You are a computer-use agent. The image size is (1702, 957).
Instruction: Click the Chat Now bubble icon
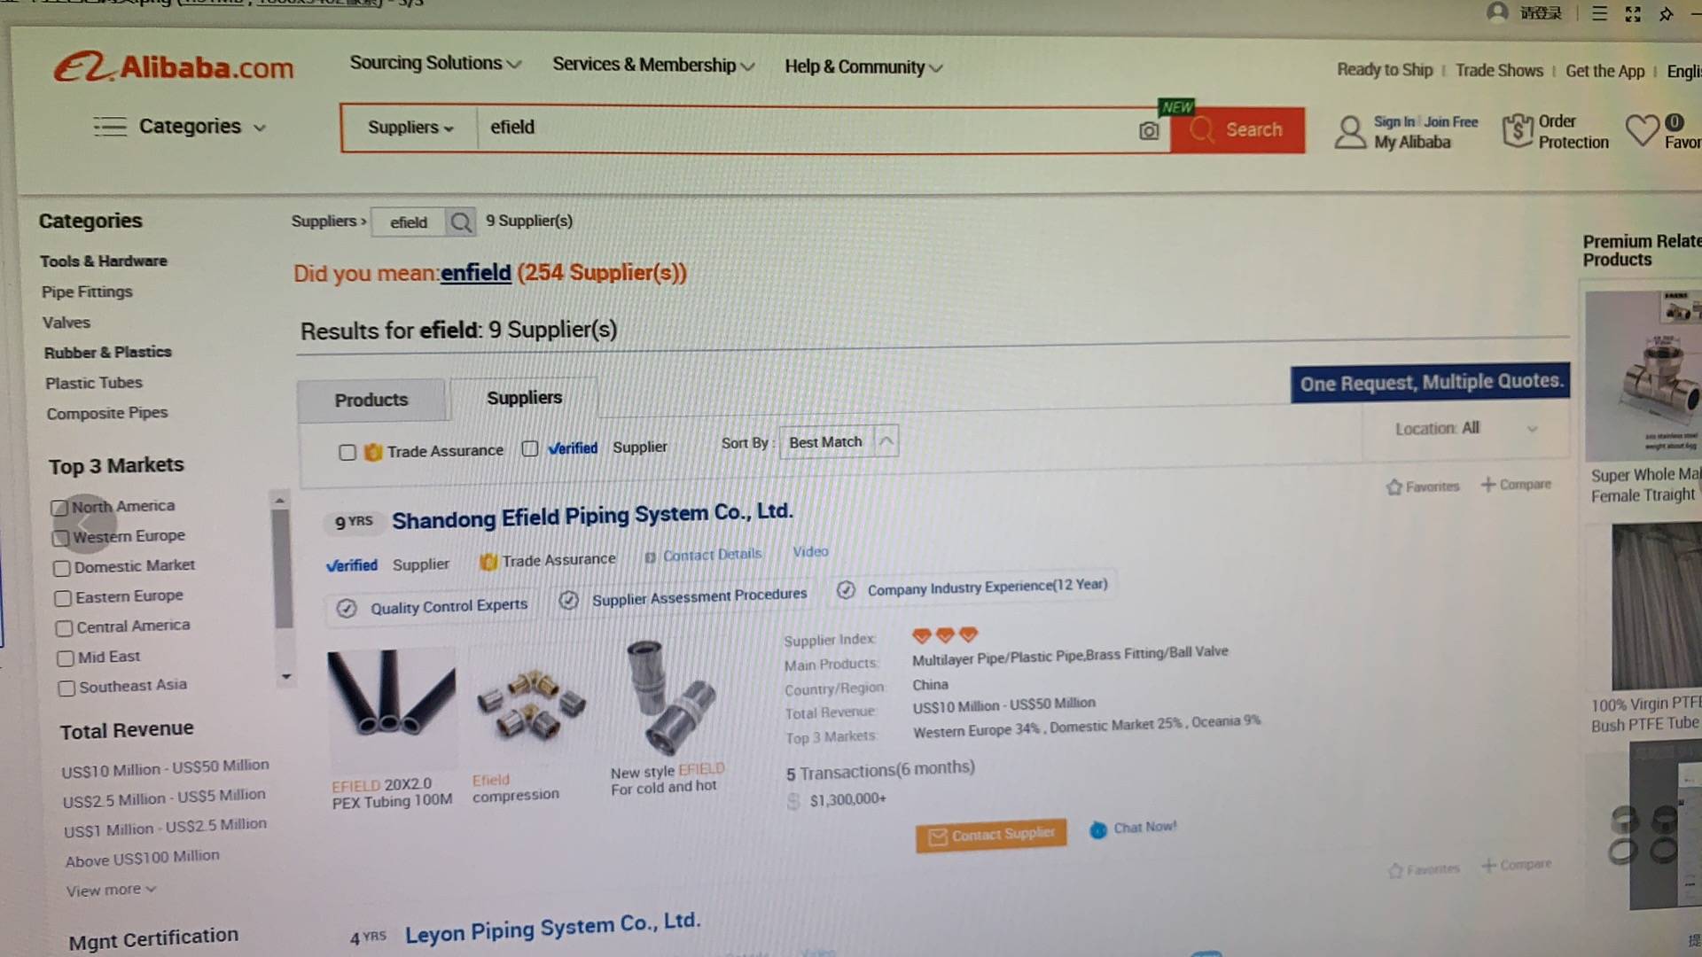[x=1098, y=829]
